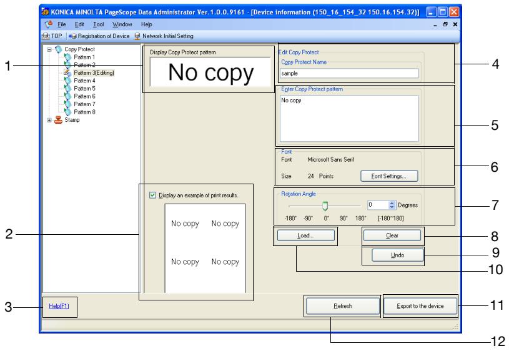Minimize the inner document window

[435, 25]
